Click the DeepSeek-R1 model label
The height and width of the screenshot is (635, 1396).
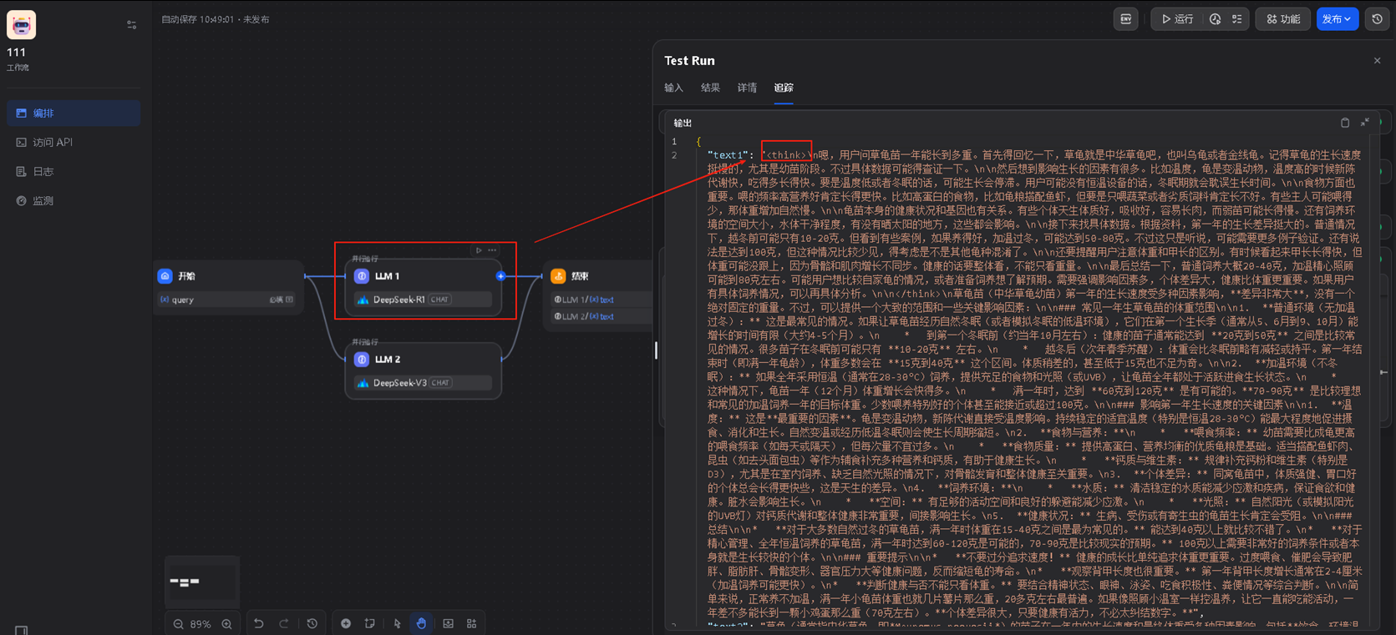pos(399,300)
